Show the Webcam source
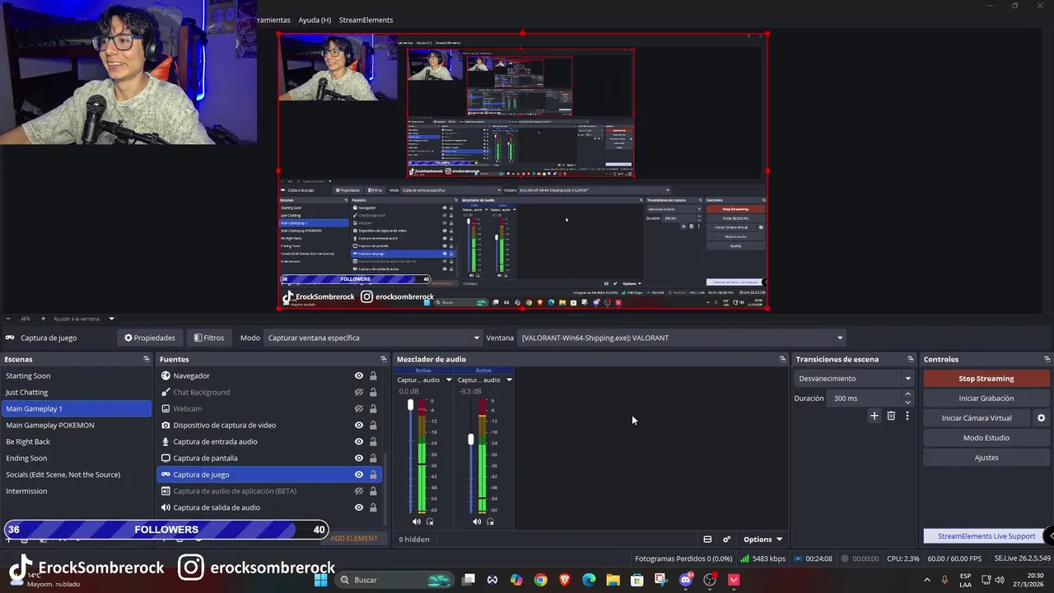The image size is (1054, 593). point(359,409)
